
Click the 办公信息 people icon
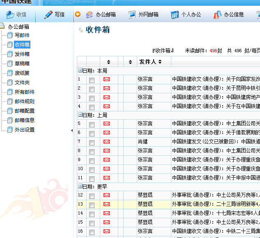point(217,15)
